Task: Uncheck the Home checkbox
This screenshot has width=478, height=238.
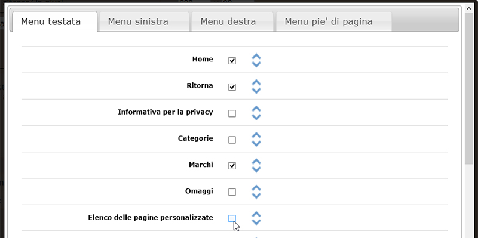Action: pyautogui.click(x=232, y=61)
